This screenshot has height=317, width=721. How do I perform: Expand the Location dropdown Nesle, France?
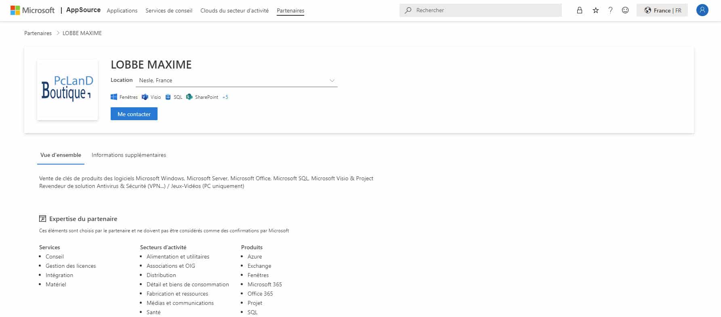point(237,80)
